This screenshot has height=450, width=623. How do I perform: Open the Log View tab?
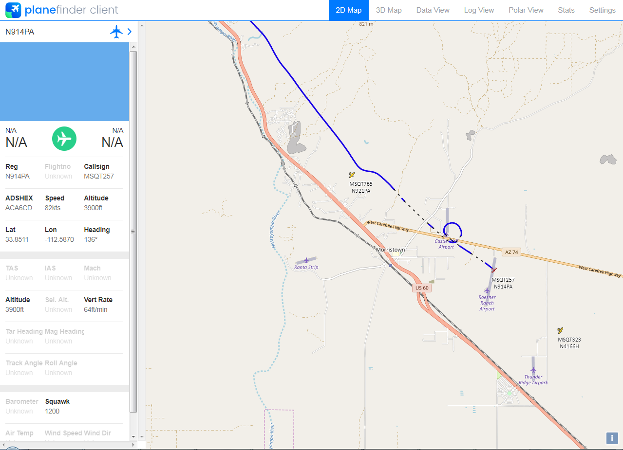click(x=479, y=10)
